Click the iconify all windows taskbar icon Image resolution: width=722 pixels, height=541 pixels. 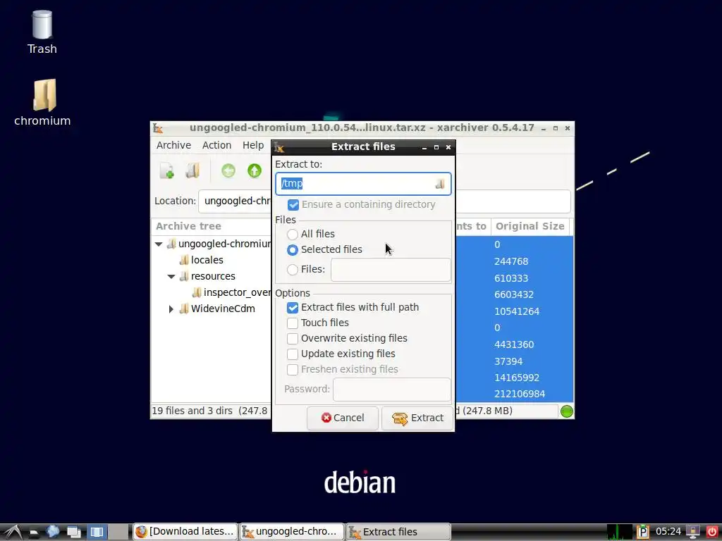click(x=73, y=533)
